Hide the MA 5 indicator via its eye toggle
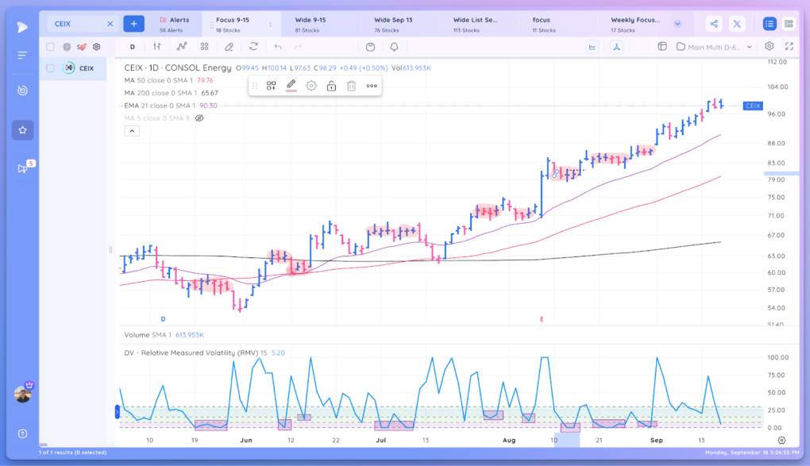 click(x=198, y=117)
